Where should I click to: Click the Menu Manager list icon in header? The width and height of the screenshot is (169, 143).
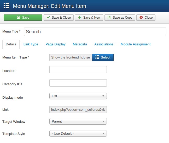(6, 6)
